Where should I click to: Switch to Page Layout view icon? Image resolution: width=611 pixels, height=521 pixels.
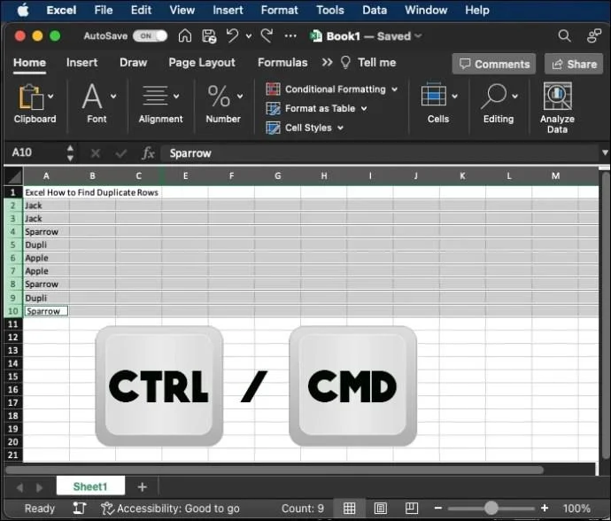(380, 509)
